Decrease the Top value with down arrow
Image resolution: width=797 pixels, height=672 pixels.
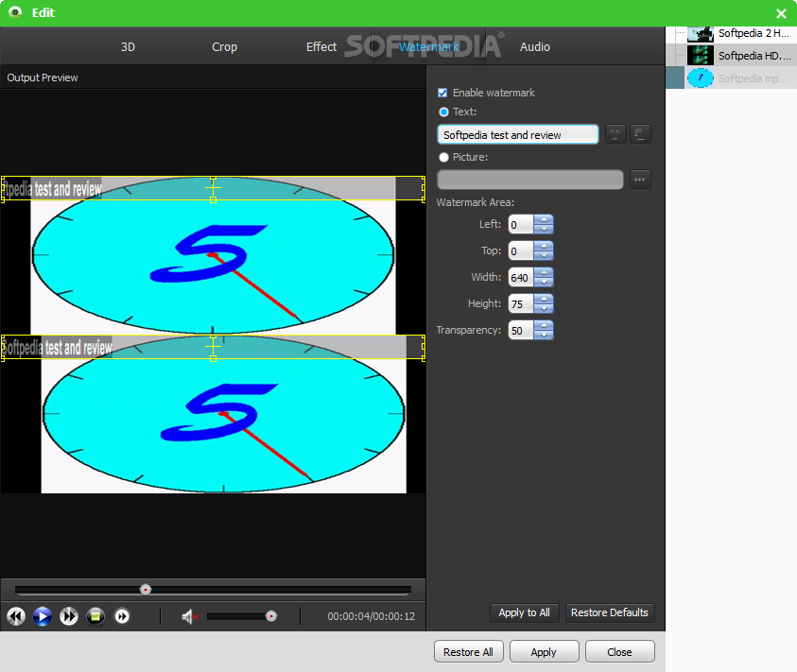pyautogui.click(x=544, y=256)
